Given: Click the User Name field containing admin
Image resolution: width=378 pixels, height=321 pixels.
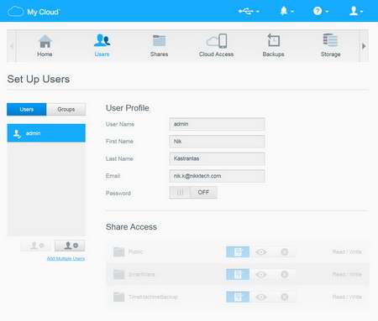Looking at the screenshot, I should point(217,124).
